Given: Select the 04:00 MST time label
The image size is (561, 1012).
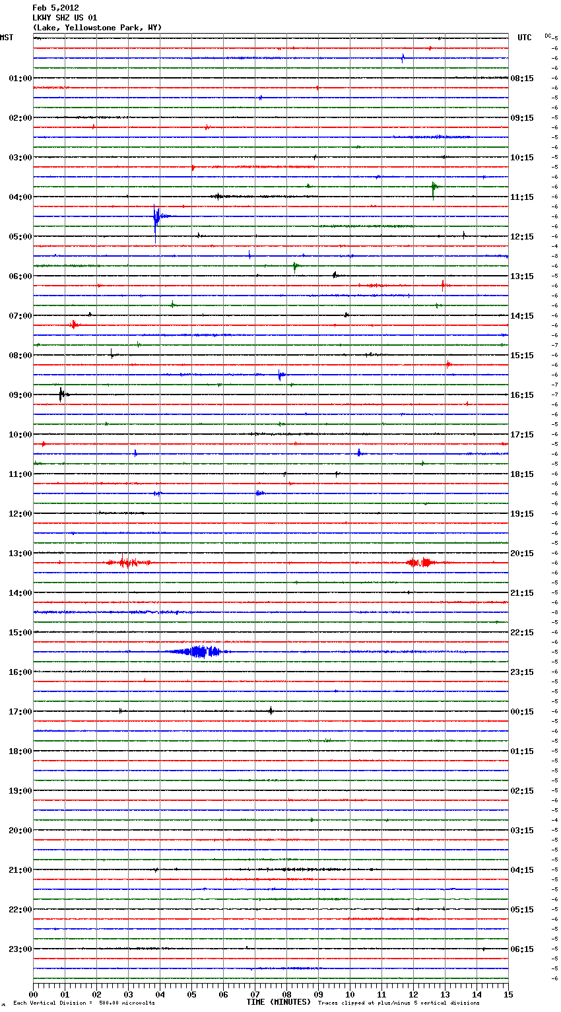Looking at the screenshot, I should 20,197.
